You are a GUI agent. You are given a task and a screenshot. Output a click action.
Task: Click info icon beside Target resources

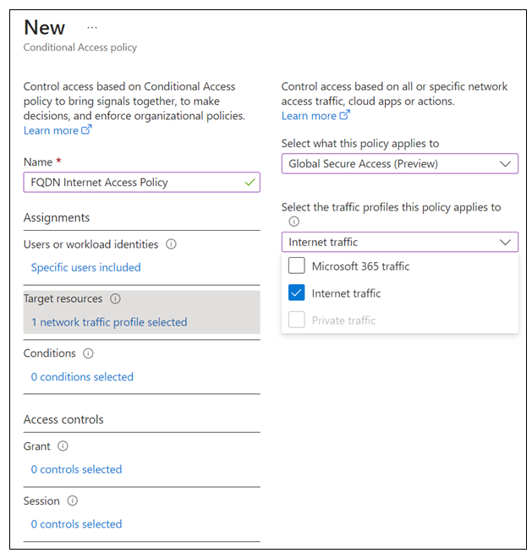[x=115, y=298]
